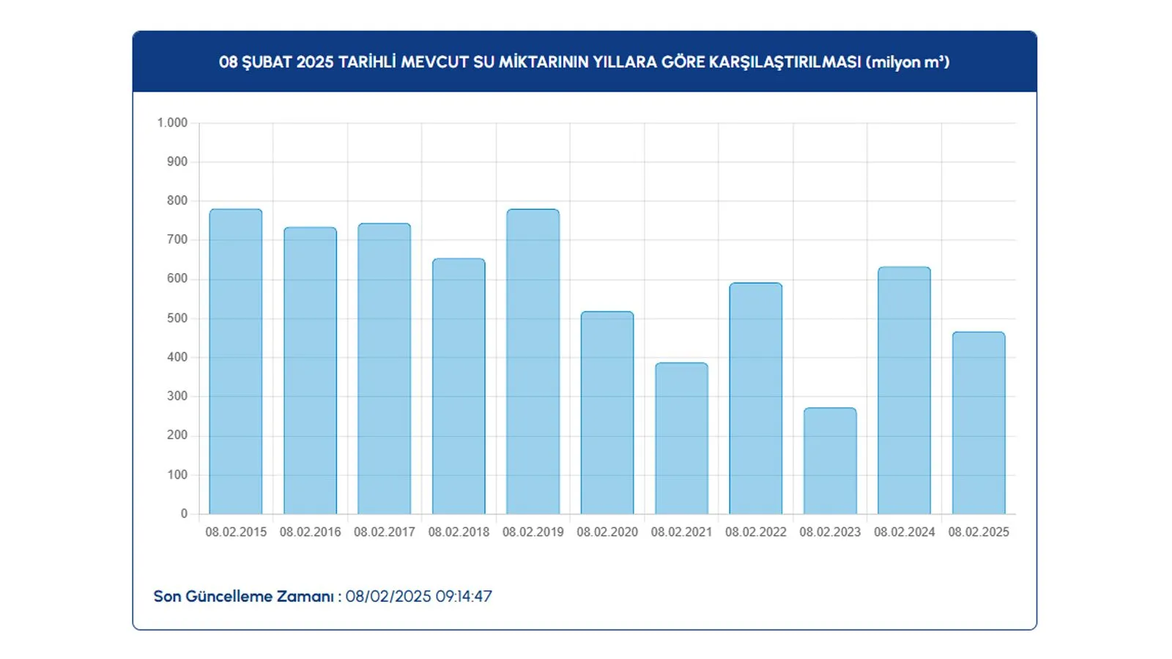Click the y-axis value 100
This screenshot has height=659, width=1172.
[x=177, y=474]
